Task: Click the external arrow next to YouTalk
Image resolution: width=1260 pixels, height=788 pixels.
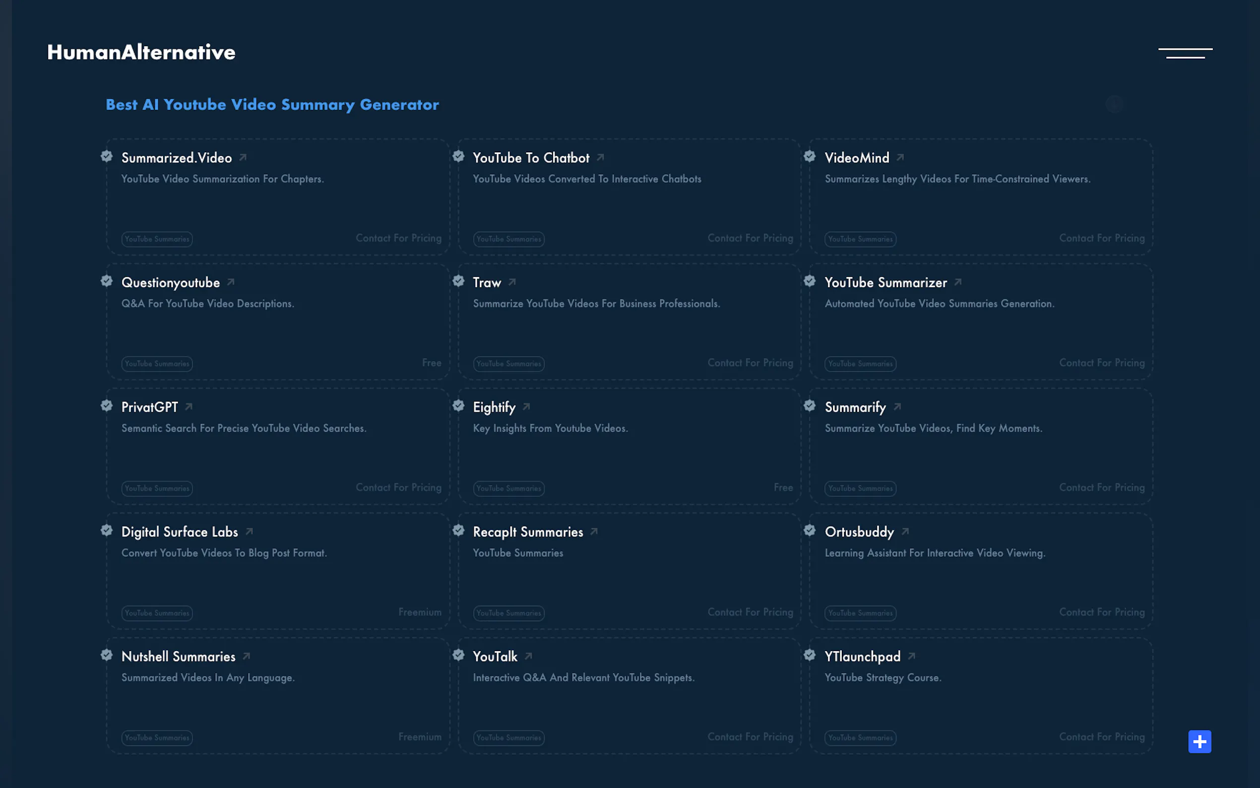Action: (529, 656)
